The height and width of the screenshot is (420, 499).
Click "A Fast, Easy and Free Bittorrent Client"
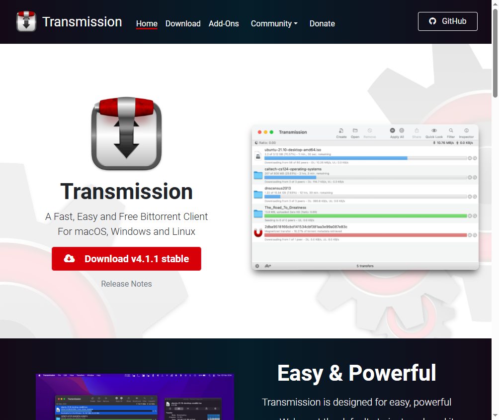(x=126, y=216)
